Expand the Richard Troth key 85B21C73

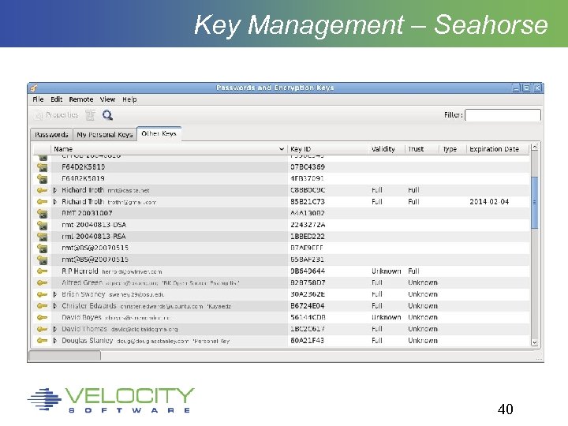[55, 202]
